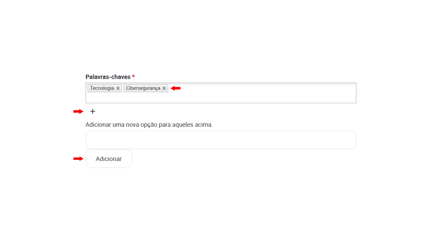This screenshot has width=431, height=242.
Task: Click second empty line inside keywords box
Action: [x=221, y=97]
